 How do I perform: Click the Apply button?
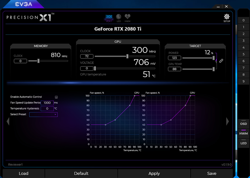point(154,174)
